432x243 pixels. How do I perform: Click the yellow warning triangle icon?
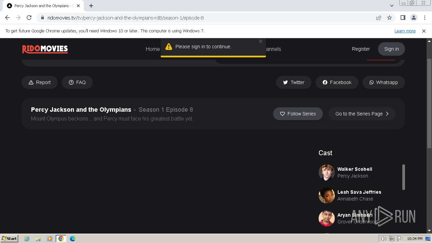(x=169, y=47)
